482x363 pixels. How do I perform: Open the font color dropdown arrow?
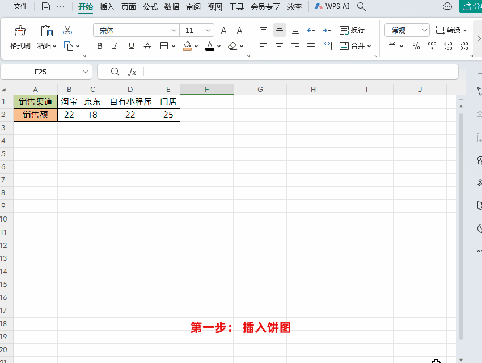[x=219, y=46]
